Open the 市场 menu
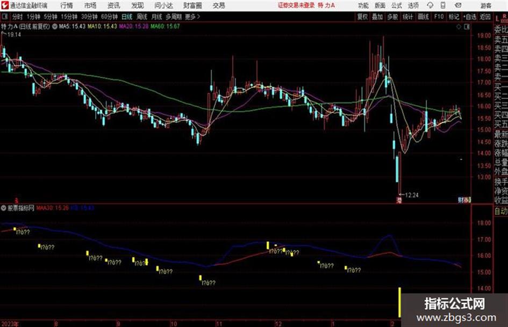The width and height of the screenshot is (508, 327). click(x=90, y=5)
